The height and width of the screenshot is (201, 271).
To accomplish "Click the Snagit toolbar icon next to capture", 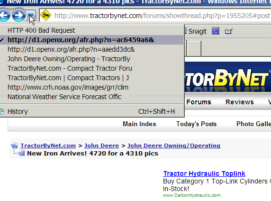I will click(x=228, y=31).
